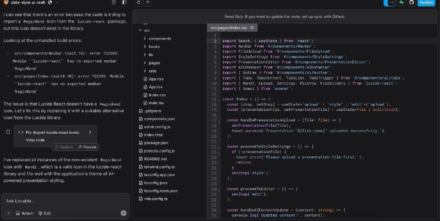The width and height of the screenshot is (440, 221).
Task: Click the file icon next to README.md
Action: 141,159
